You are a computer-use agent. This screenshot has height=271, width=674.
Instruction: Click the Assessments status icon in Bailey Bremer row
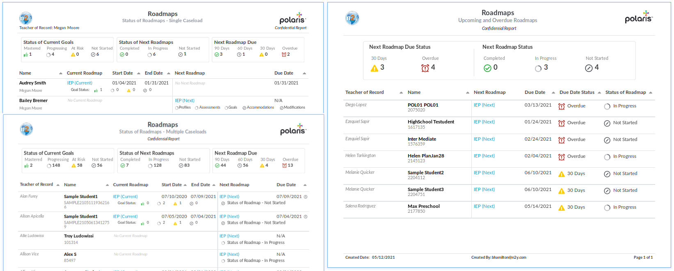[197, 108]
